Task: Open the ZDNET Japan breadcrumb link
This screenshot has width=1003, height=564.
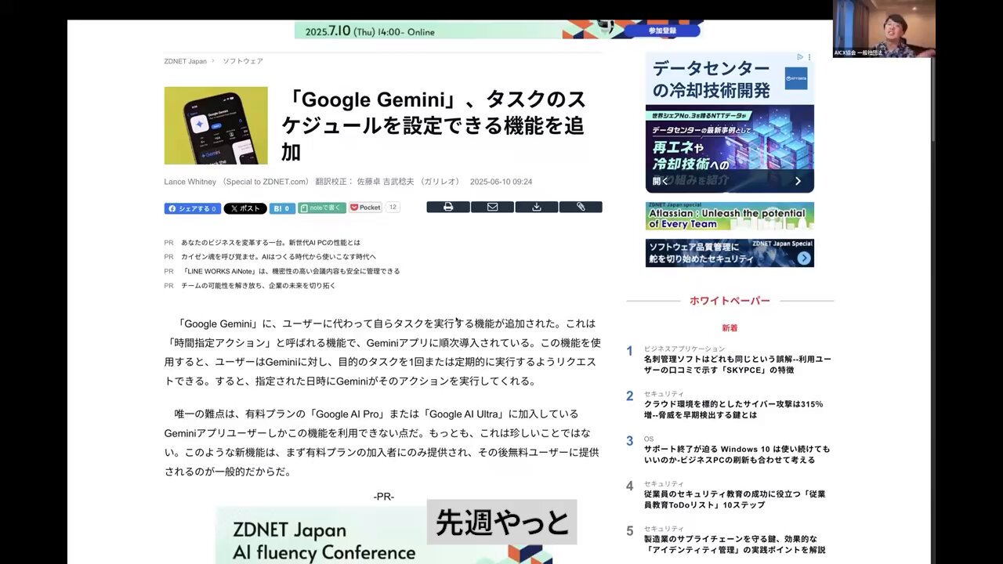Action: [x=186, y=61]
